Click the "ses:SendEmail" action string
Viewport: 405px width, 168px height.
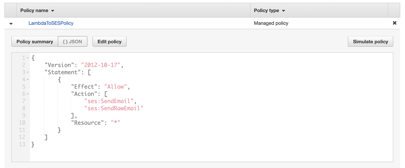[109, 101]
